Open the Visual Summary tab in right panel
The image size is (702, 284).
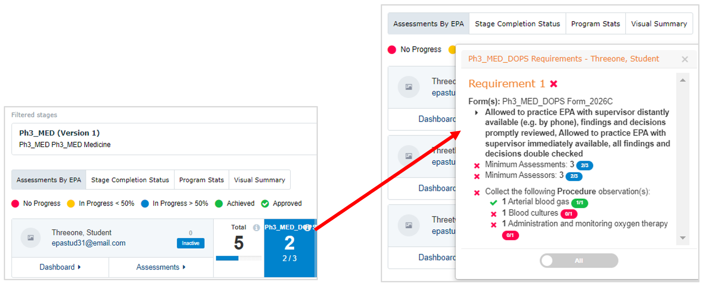659,24
